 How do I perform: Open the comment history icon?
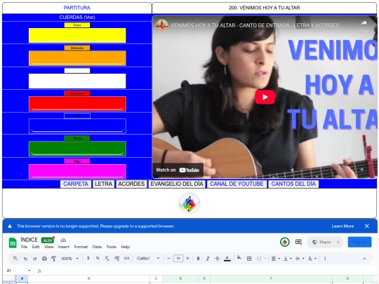(298, 242)
